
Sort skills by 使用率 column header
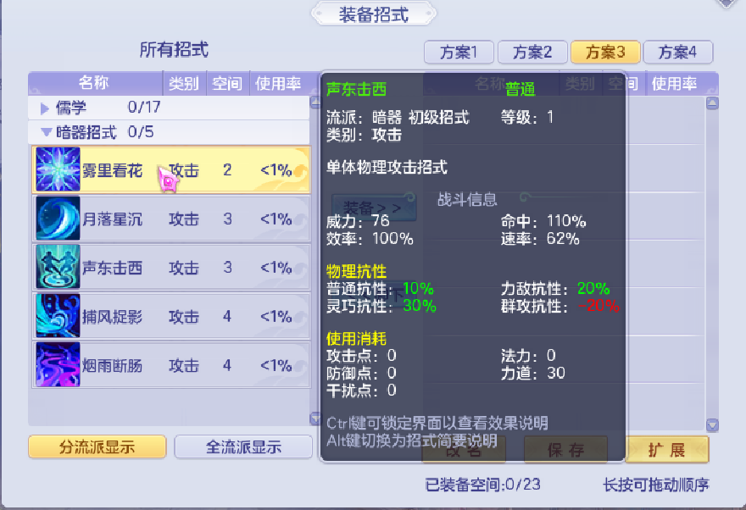click(x=278, y=84)
